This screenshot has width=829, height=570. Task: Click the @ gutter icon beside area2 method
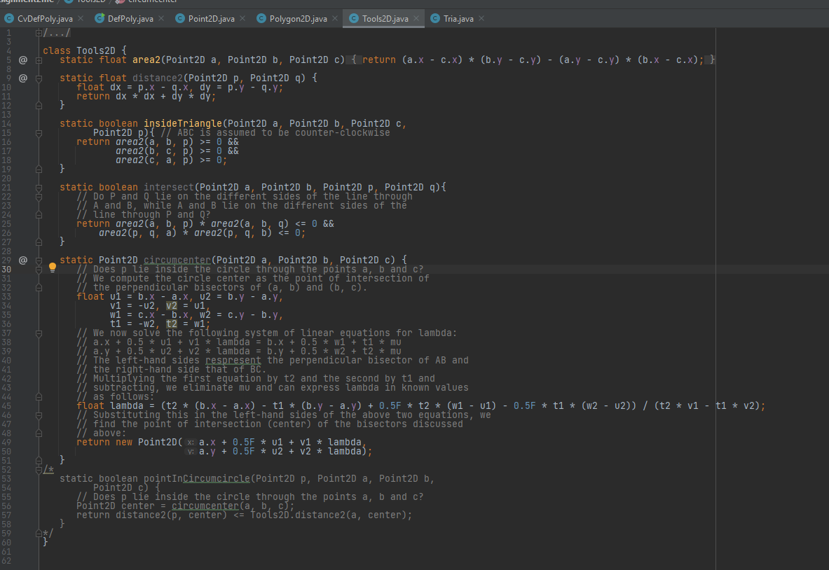point(23,60)
